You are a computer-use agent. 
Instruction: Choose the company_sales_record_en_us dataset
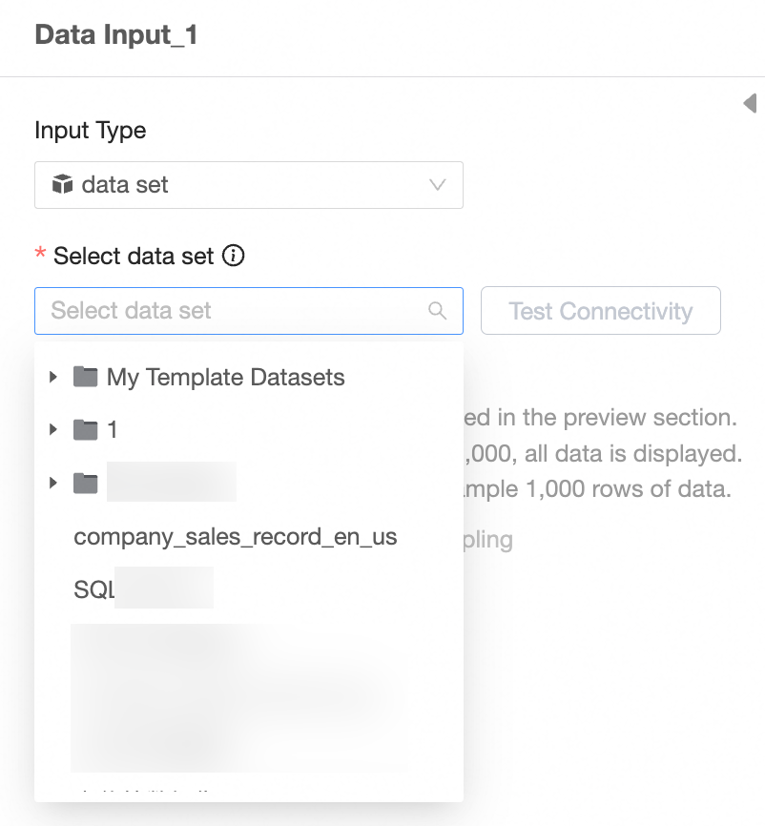tap(235, 537)
